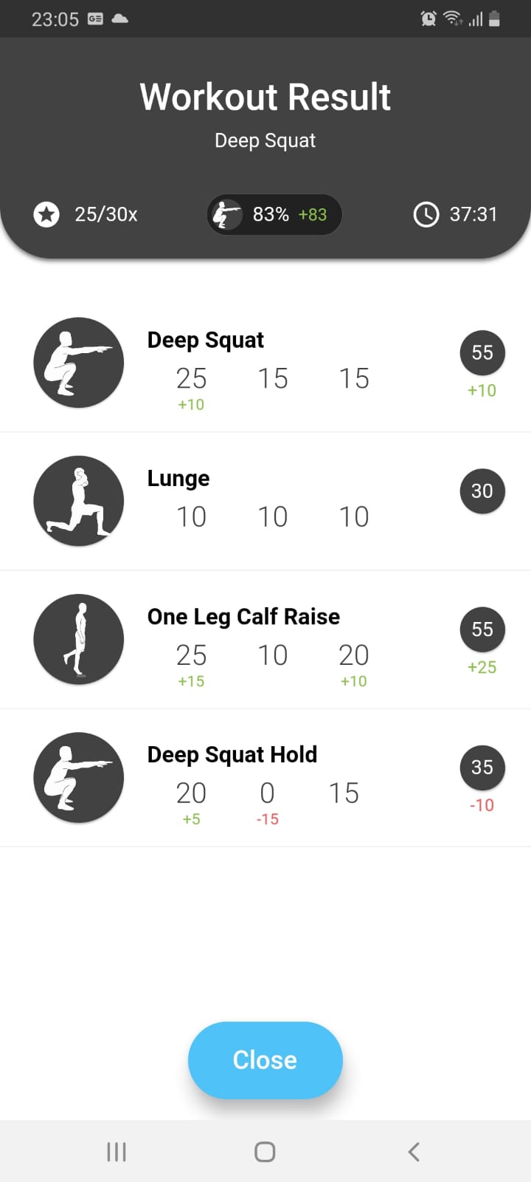Select the Lunge exercise title
Image resolution: width=531 pixels, height=1182 pixels.
click(178, 479)
